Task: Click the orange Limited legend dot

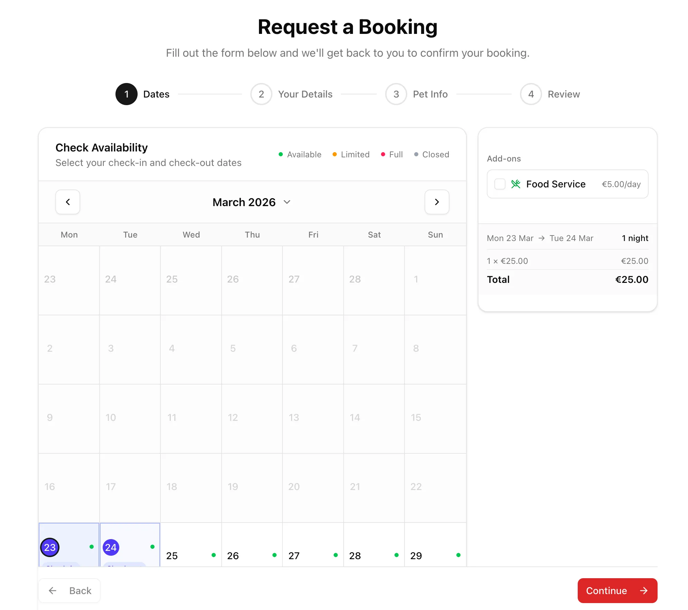Action: pos(334,154)
